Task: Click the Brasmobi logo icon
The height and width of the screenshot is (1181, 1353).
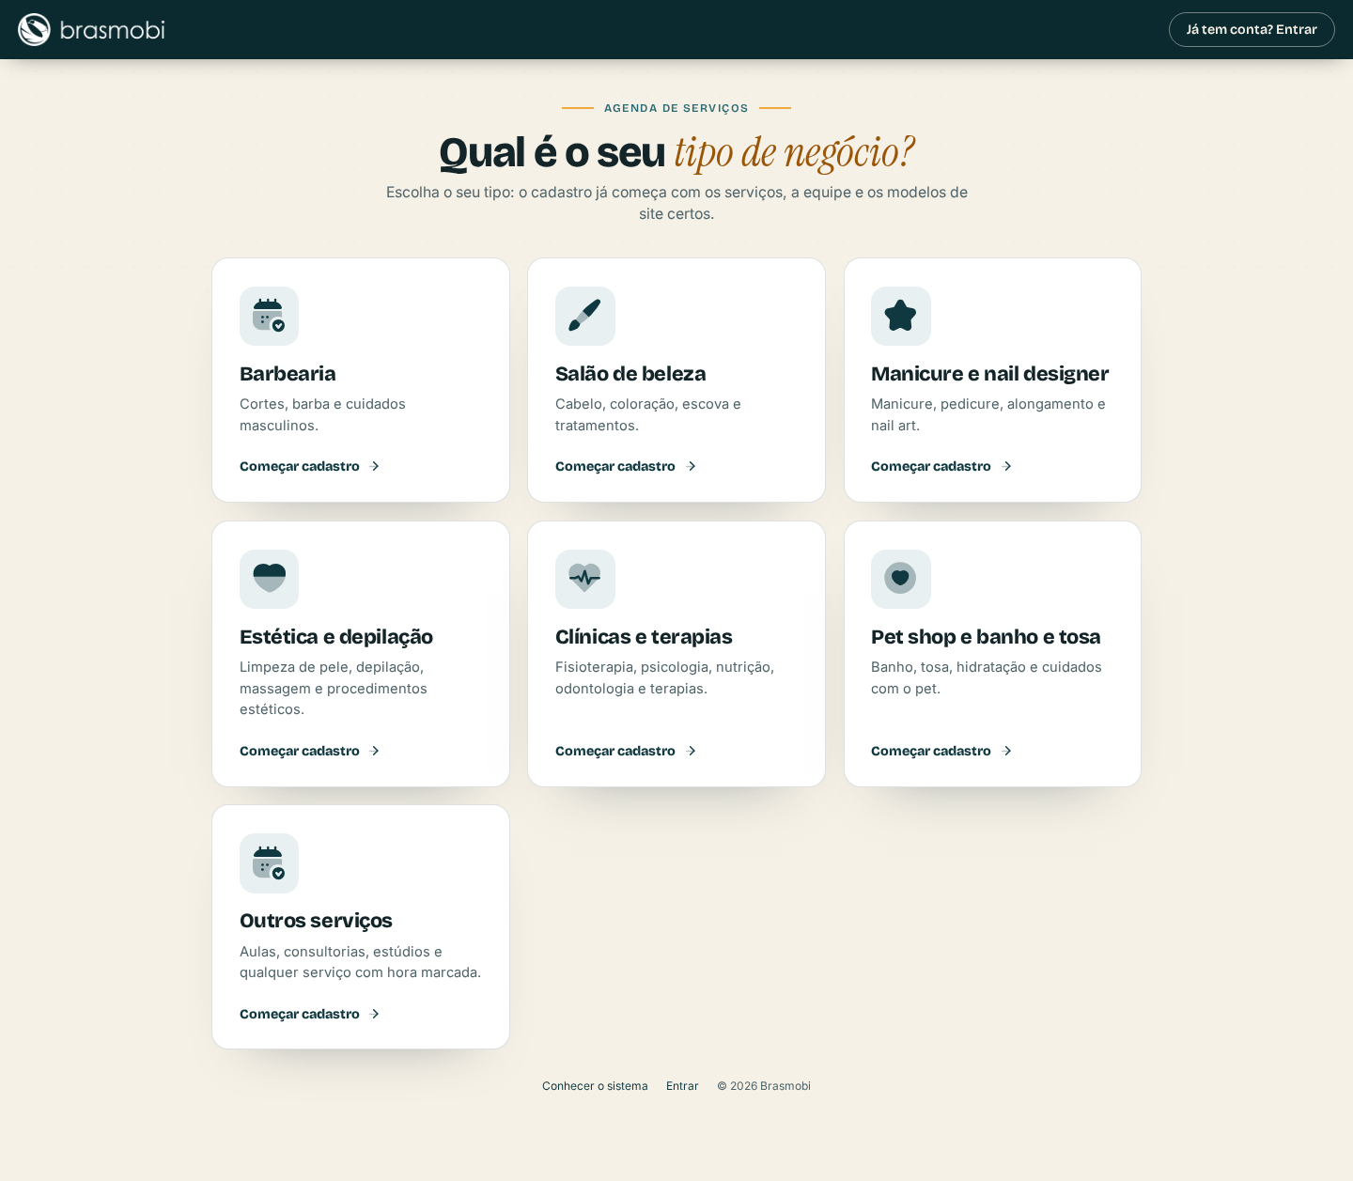Action: pos(34,29)
